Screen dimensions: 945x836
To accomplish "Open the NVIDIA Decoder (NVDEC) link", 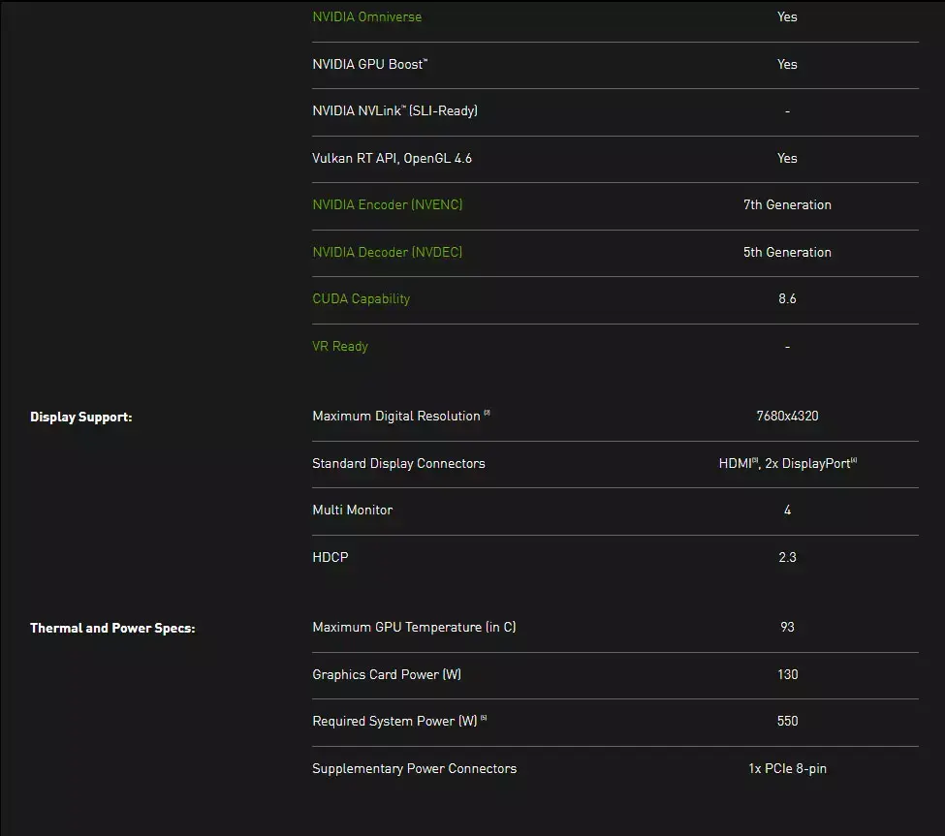I will (x=387, y=253).
